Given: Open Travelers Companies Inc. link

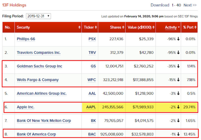Looking at the screenshot, I should (x=39, y=53).
